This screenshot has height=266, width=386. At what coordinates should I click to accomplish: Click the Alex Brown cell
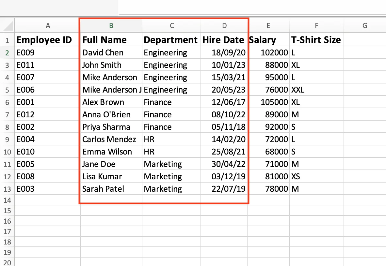111,102
